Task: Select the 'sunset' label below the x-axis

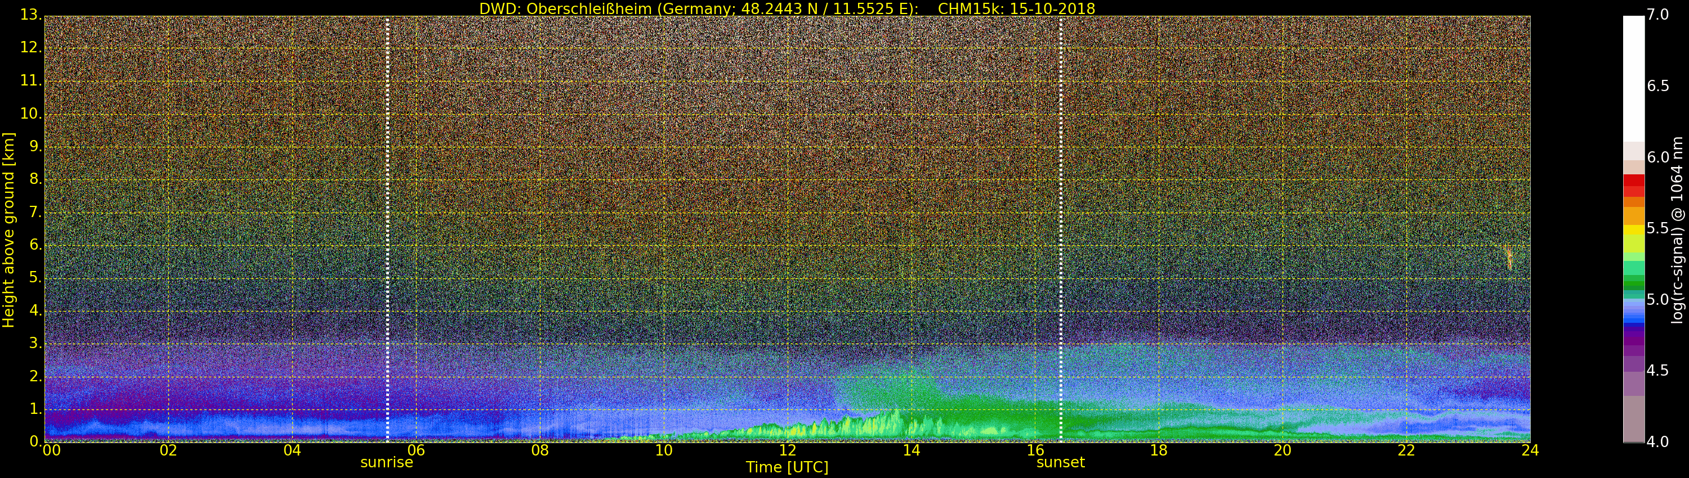Action: tap(1060, 462)
